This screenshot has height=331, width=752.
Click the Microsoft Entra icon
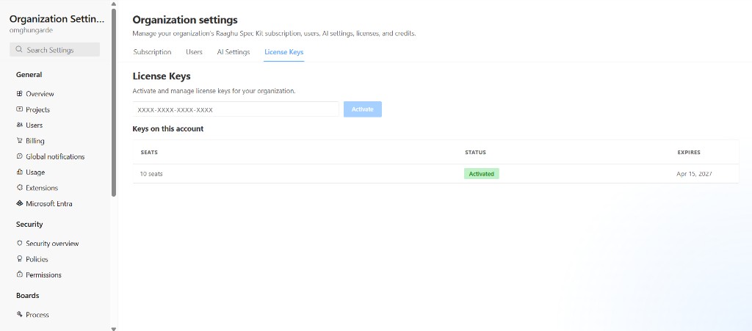tap(20, 203)
